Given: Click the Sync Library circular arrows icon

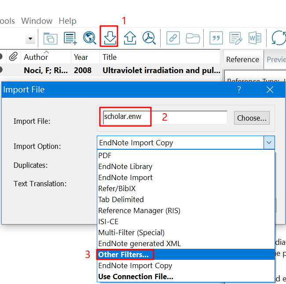Looking at the screenshot, I should click(279, 38).
